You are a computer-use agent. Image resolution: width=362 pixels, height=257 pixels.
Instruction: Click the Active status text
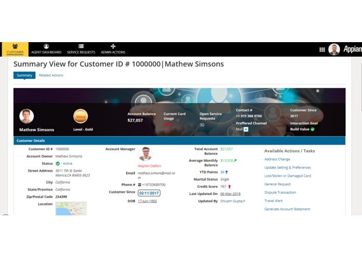click(68, 163)
